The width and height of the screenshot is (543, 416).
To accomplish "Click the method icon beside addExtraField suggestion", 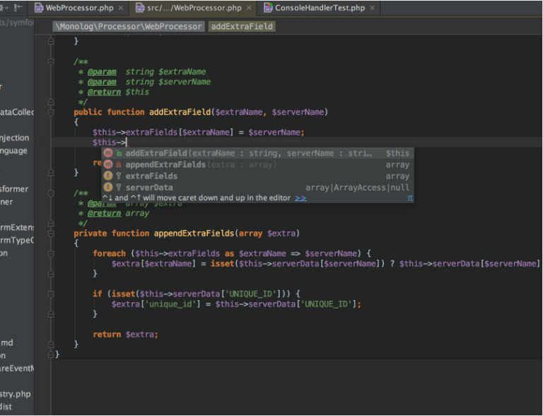I will [x=108, y=153].
